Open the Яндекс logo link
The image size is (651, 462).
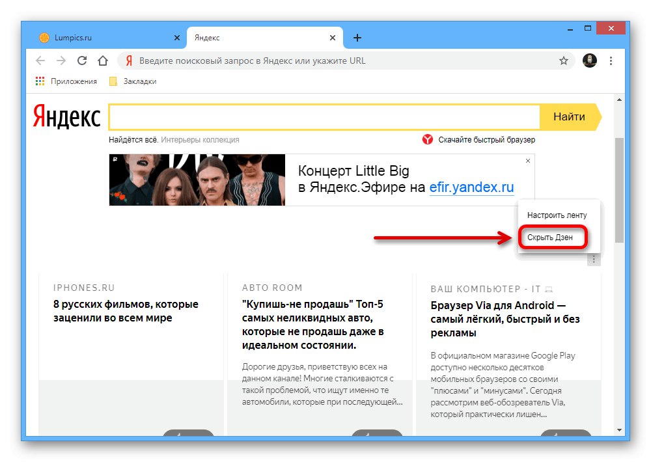coord(66,116)
